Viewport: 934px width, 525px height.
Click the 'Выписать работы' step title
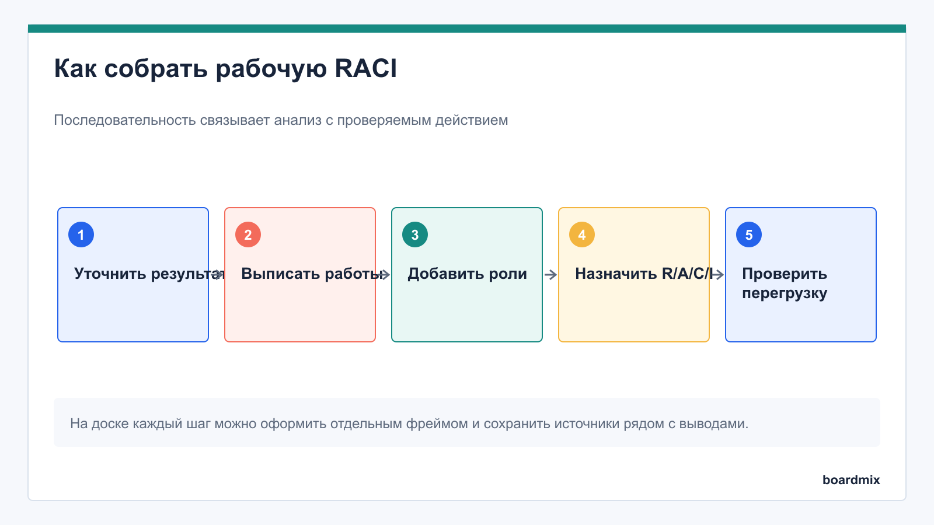[x=312, y=274]
